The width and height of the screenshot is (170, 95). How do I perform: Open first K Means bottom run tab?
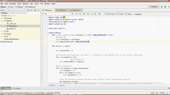coord(6,88)
